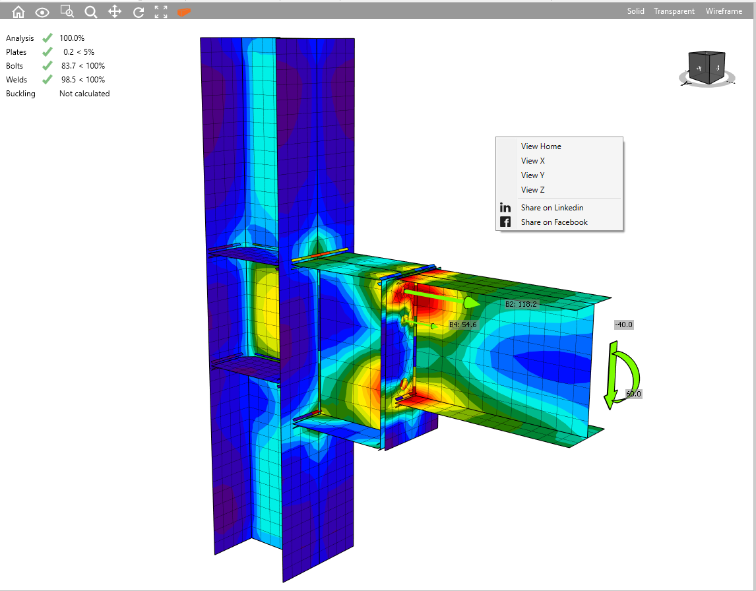756x591 pixels.
Task: Switch to Transparent display mode
Action: pos(674,11)
